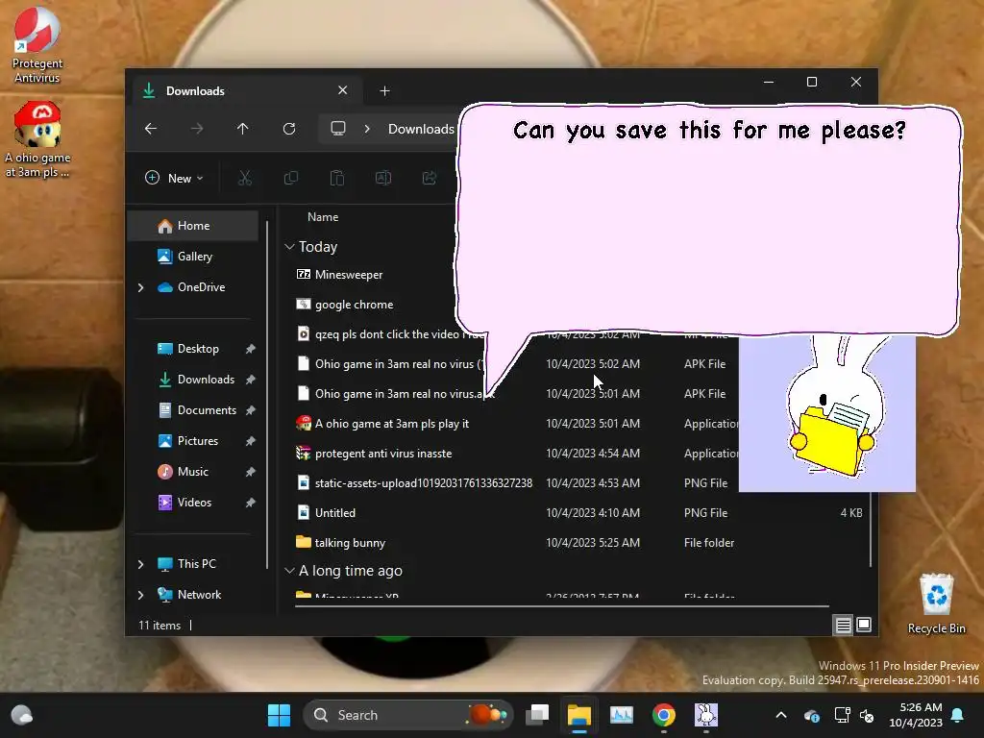This screenshot has width=984, height=738.
Task: Open Gallery in the navigation pane
Action: [192, 257]
